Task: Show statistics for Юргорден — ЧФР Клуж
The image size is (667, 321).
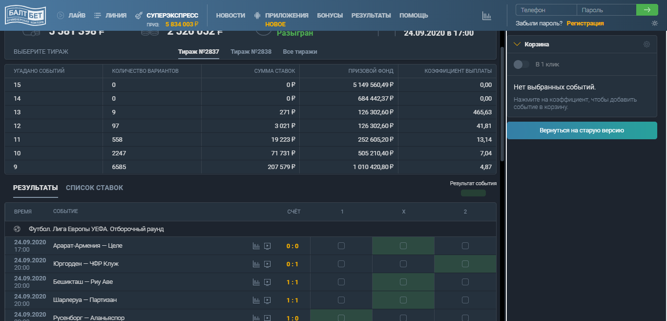Action: 256,264
